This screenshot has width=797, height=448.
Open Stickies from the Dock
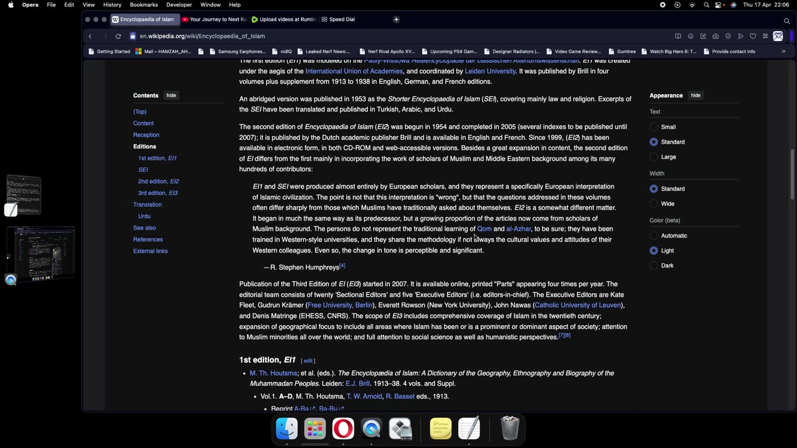coord(441,428)
